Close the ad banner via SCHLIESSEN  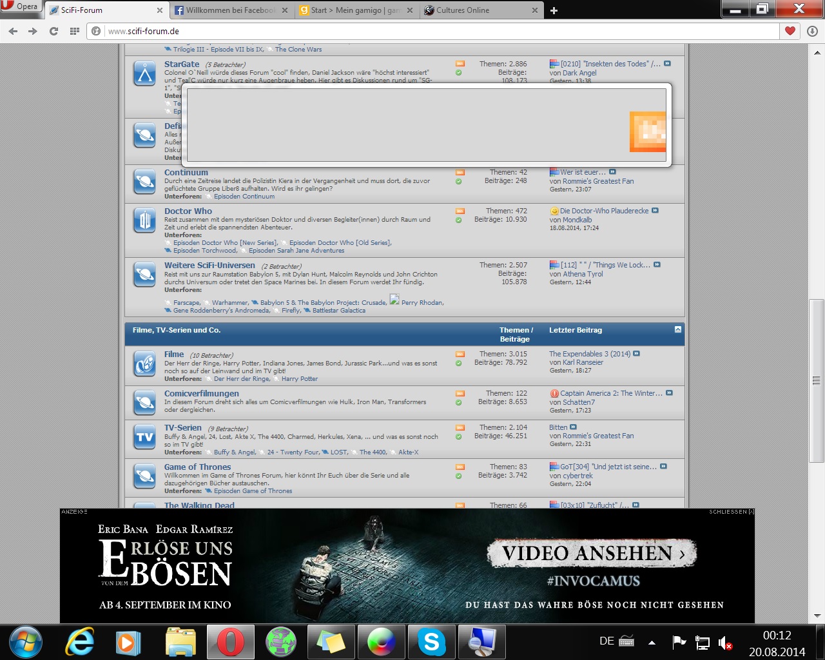pyautogui.click(x=731, y=512)
